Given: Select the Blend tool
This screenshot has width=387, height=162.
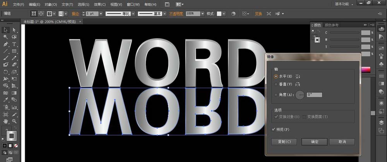Looking at the screenshot, I should click(x=14, y=100).
